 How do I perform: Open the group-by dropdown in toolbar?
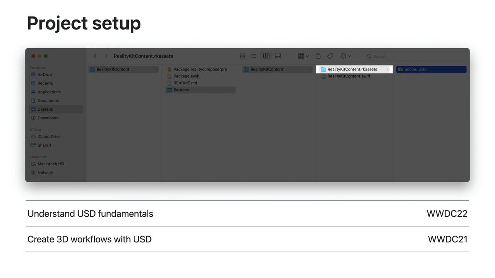pos(303,56)
